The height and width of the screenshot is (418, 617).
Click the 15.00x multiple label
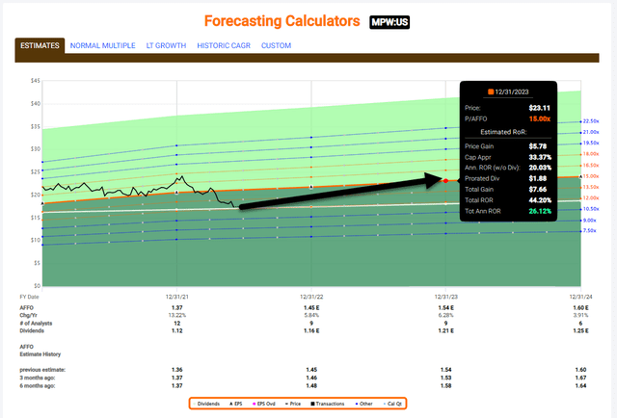(593, 176)
